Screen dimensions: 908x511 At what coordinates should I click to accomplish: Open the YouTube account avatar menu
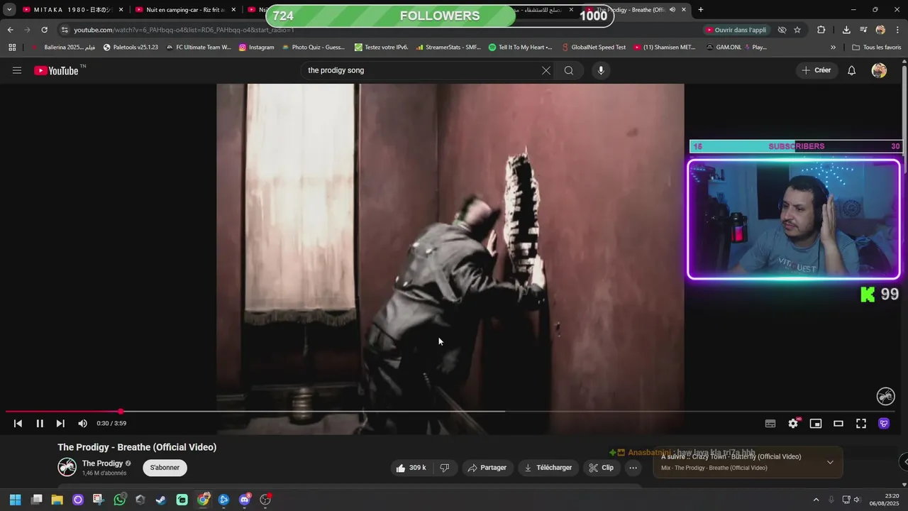tap(879, 70)
